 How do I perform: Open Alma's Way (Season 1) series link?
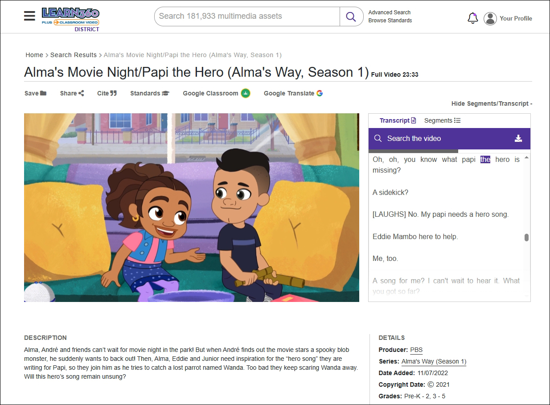434,362
